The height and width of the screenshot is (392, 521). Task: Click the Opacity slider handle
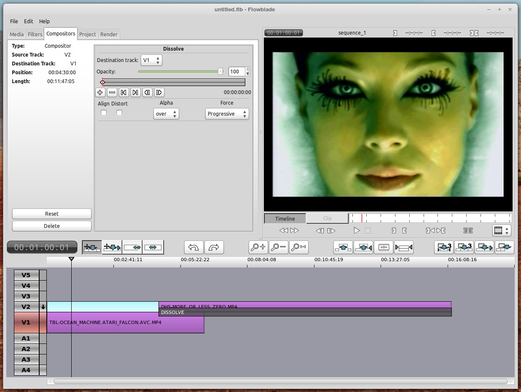click(x=220, y=71)
